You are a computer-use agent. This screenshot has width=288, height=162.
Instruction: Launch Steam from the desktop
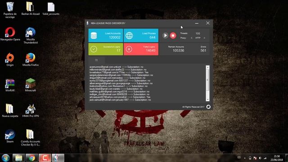click(x=10, y=136)
